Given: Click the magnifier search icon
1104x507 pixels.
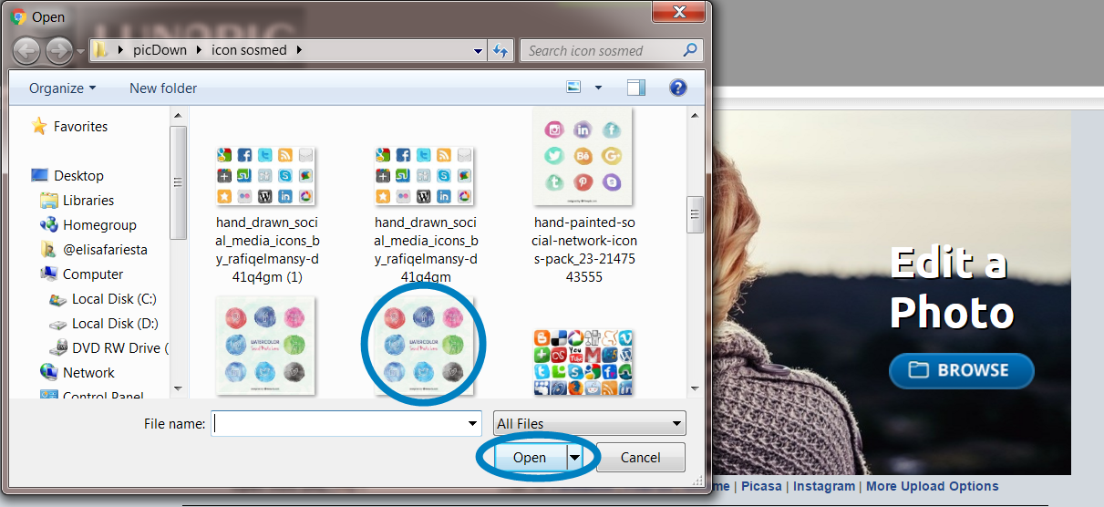Looking at the screenshot, I should pos(691,50).
